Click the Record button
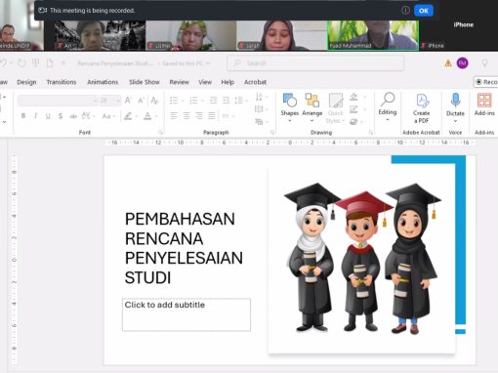Image resolution: width=498 pixels, height=373 pixels. tap(486, 82)
